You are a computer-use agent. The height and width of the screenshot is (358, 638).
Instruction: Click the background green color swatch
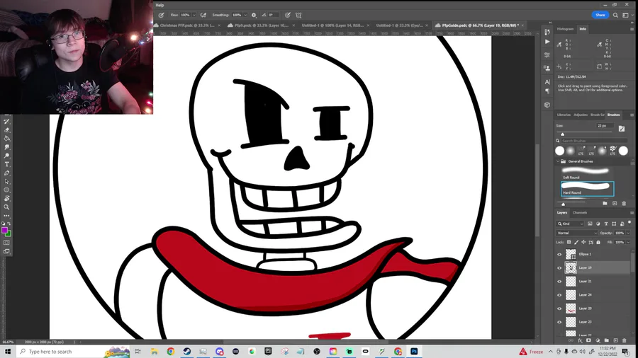[9, 234]
